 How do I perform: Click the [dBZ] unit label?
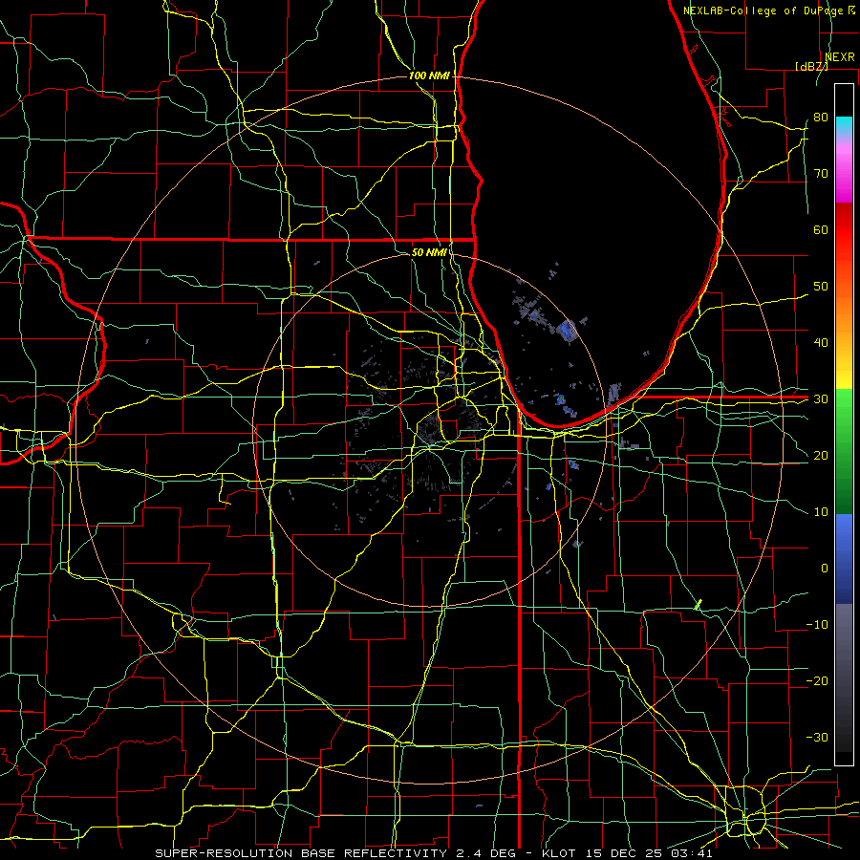click(x=811, y=66)
